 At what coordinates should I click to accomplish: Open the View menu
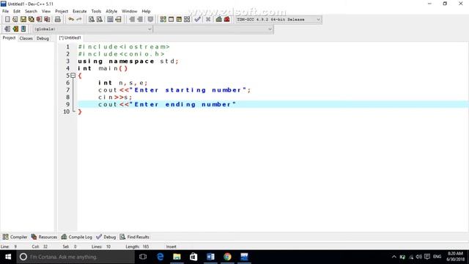click(x=45, y=11)
